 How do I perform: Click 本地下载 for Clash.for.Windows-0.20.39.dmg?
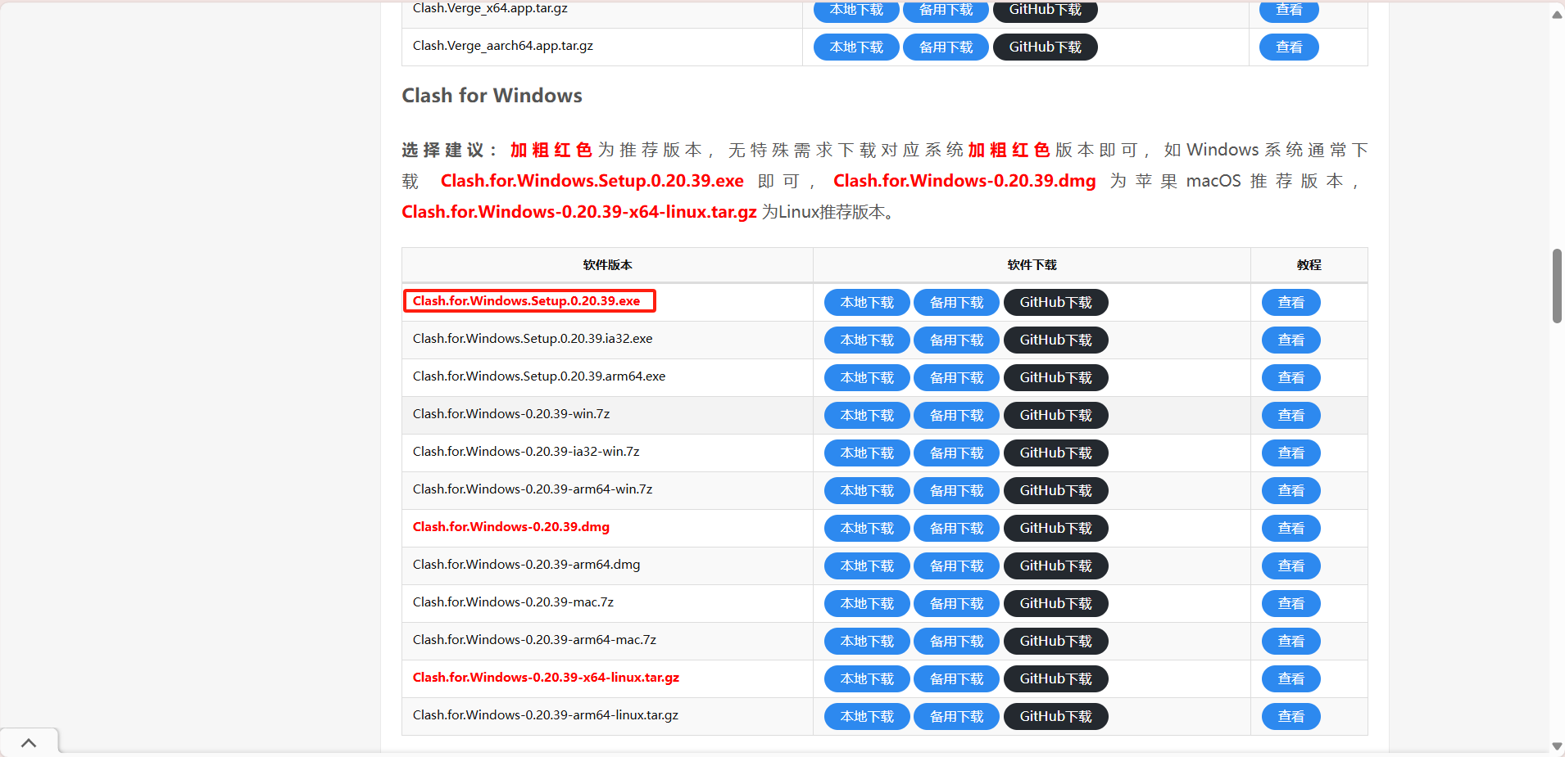click(x=867, y=529)
